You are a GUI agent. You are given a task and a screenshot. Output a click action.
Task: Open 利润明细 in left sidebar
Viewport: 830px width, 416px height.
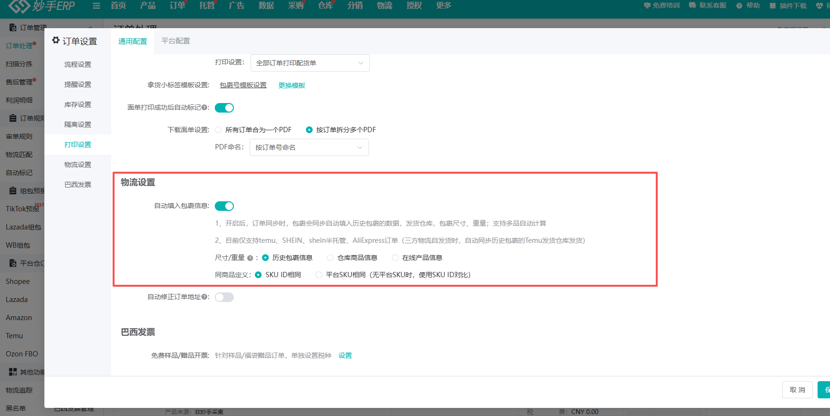click(x=19, y=100)
